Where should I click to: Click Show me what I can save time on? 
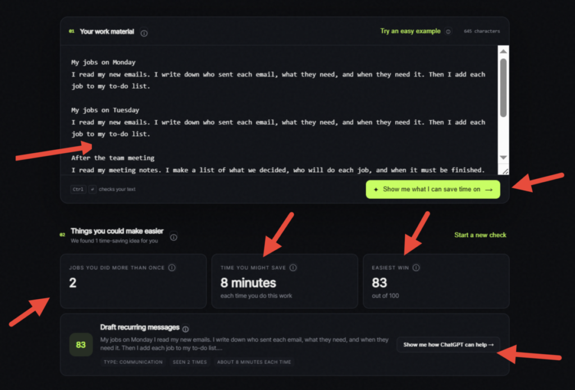tap(433, 190)
